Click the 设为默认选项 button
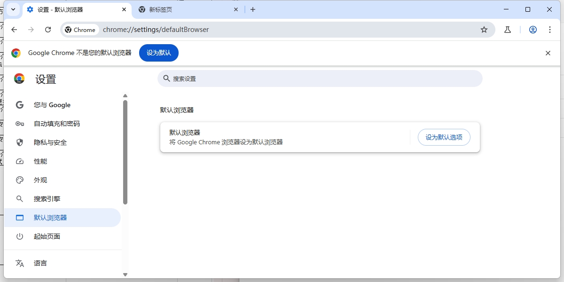564x282 pixels. 444,137
